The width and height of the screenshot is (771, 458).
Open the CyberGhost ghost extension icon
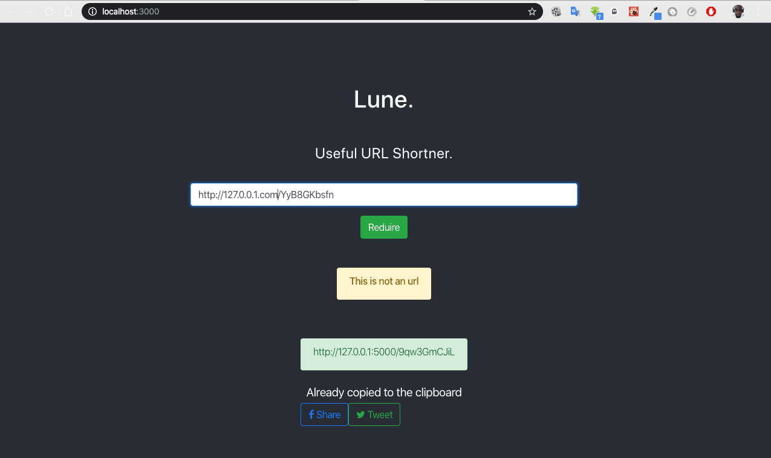(x=614, y=11)
